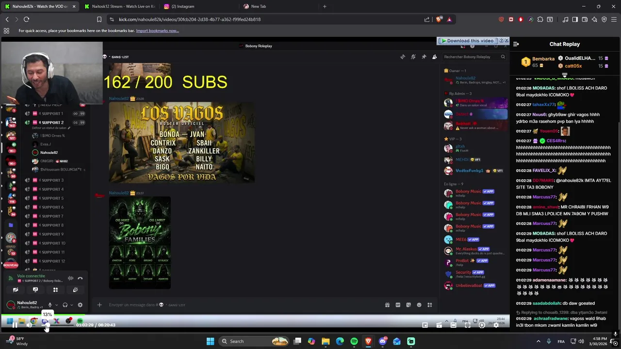Reload the current page

point(27,19)
